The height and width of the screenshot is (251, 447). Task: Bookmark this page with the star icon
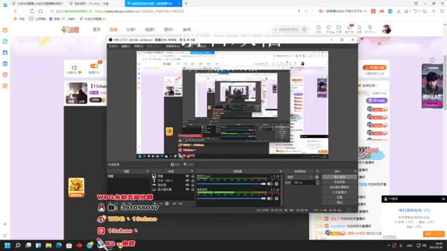(51, 11)
